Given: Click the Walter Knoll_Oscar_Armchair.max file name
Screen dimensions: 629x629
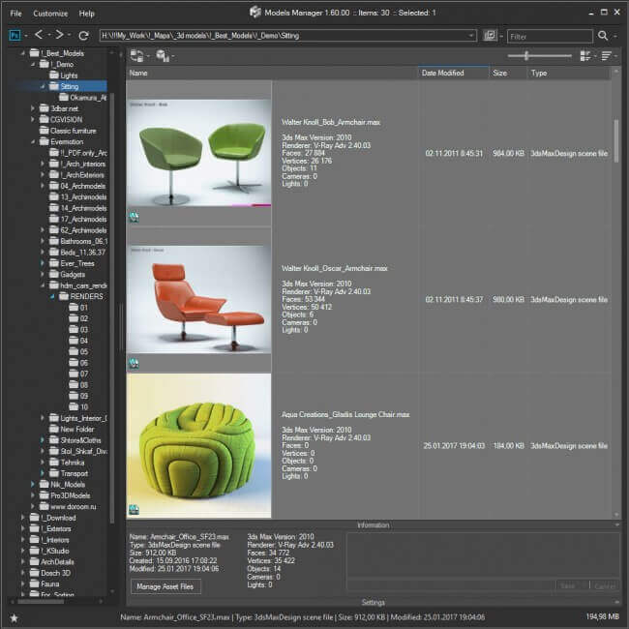Looking at the screenshot, I should [x=335, y=268].
